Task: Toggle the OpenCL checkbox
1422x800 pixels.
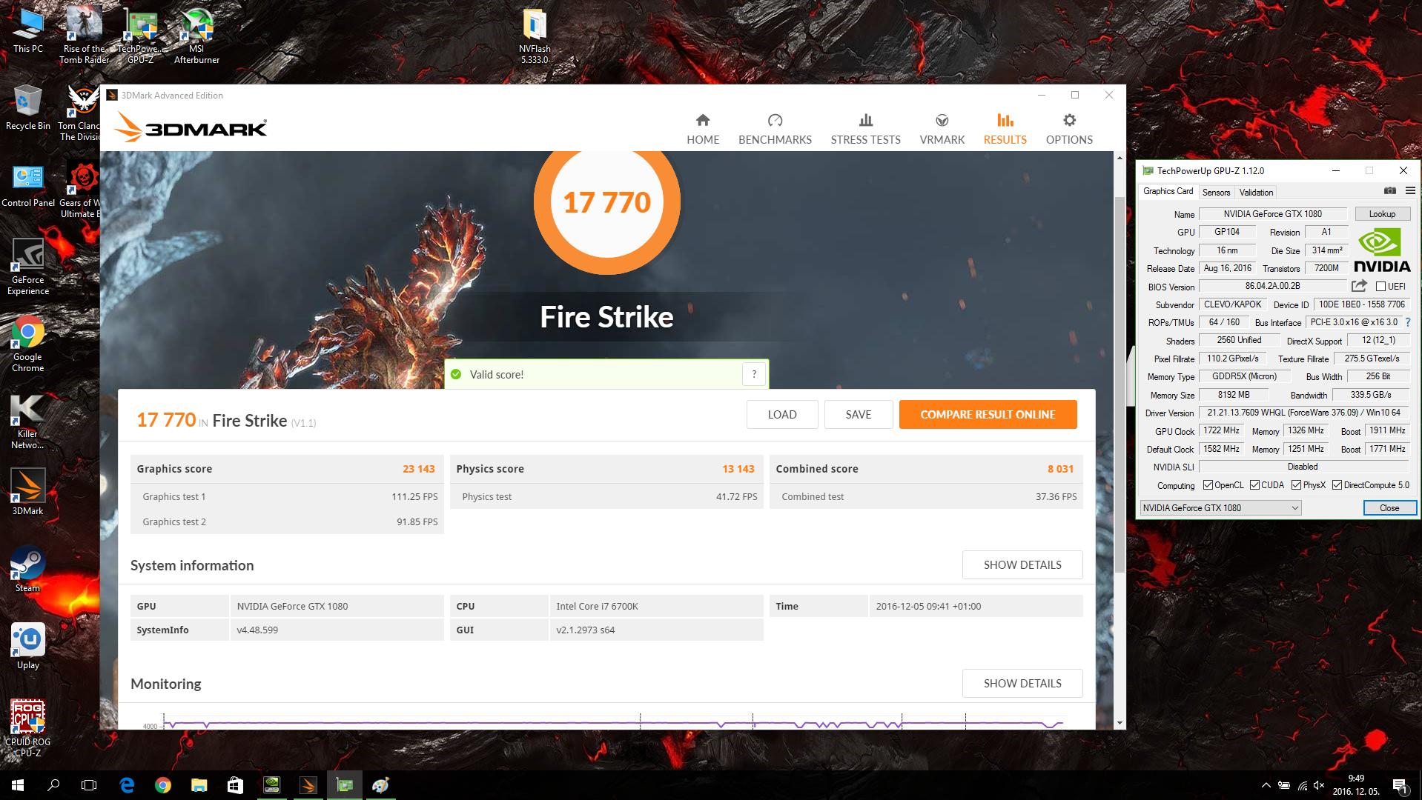Action: (1208, 485)
